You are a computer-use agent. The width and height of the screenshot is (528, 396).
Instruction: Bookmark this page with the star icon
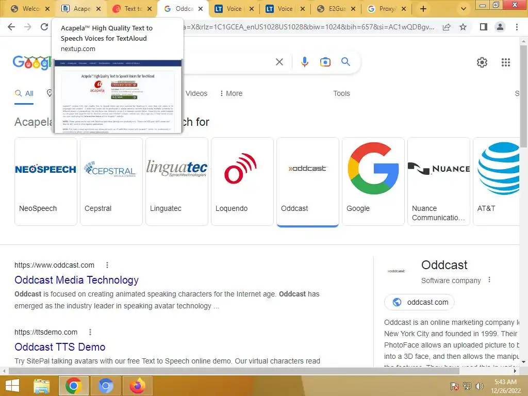463,27
